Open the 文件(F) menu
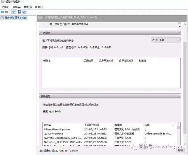188x155 pixels. pyautogui.click(x=5, y=7)
